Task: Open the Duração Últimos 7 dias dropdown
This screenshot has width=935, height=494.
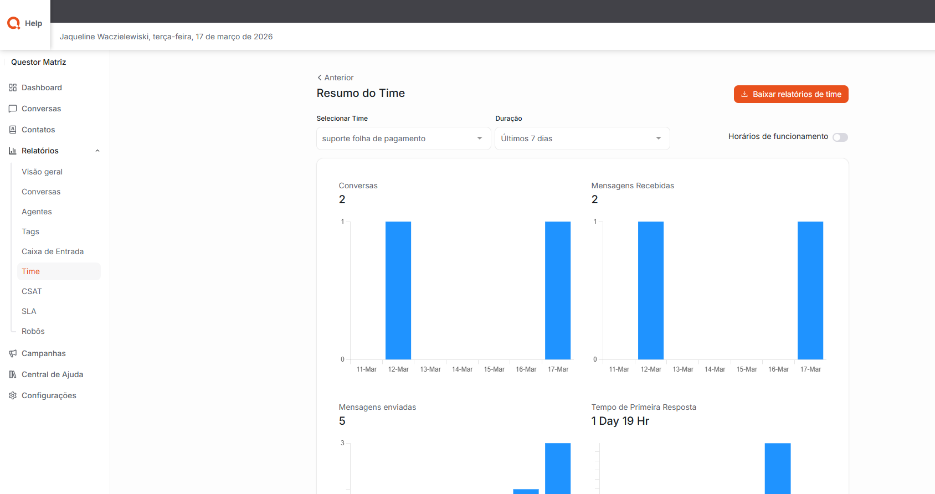Action: point(582,138)
